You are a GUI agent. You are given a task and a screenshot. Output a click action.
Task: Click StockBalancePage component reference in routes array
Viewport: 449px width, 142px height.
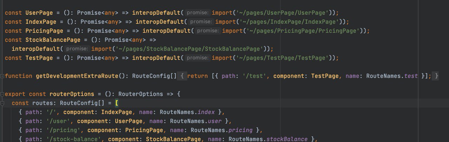tap(173, 139)
